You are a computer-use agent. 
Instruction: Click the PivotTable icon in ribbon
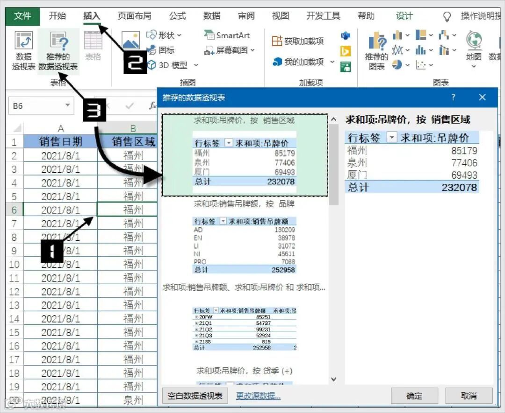point(23,51)
